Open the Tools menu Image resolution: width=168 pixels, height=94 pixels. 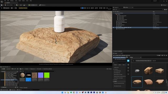tap(16, 1)
